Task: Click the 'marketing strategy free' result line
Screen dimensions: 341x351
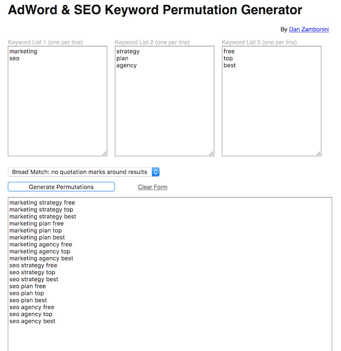Action: click(x=42, y=203)
